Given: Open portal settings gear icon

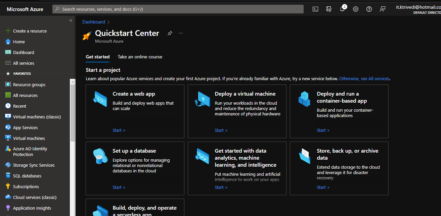Looking at the screenshot, I should (356, 9).
